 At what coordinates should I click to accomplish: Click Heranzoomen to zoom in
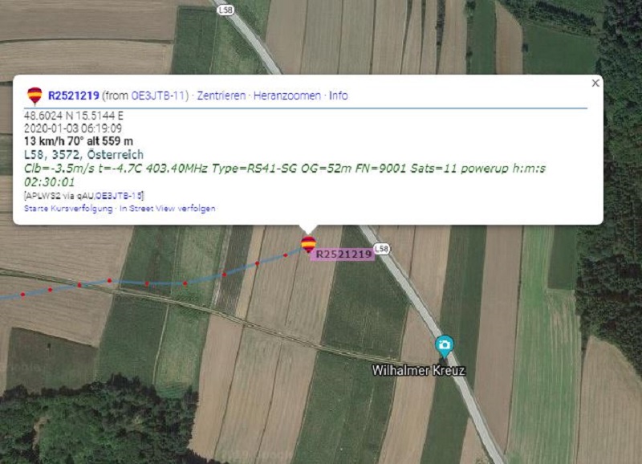(x=287, y=96)
